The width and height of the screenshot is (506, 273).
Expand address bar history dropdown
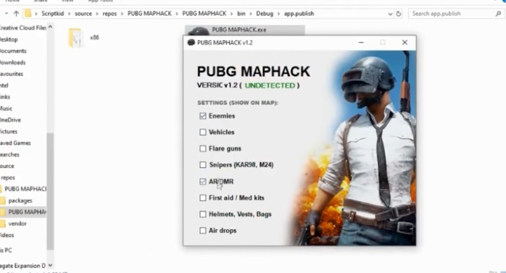tap(390, 14)
